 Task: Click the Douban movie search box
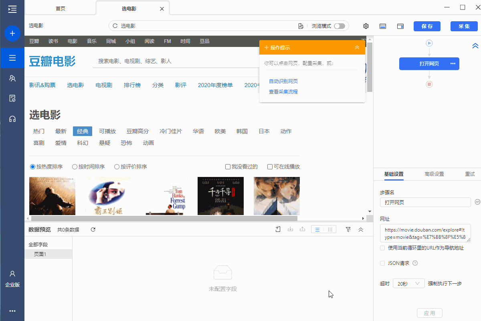pyautogui.click(x=176, y=61)
